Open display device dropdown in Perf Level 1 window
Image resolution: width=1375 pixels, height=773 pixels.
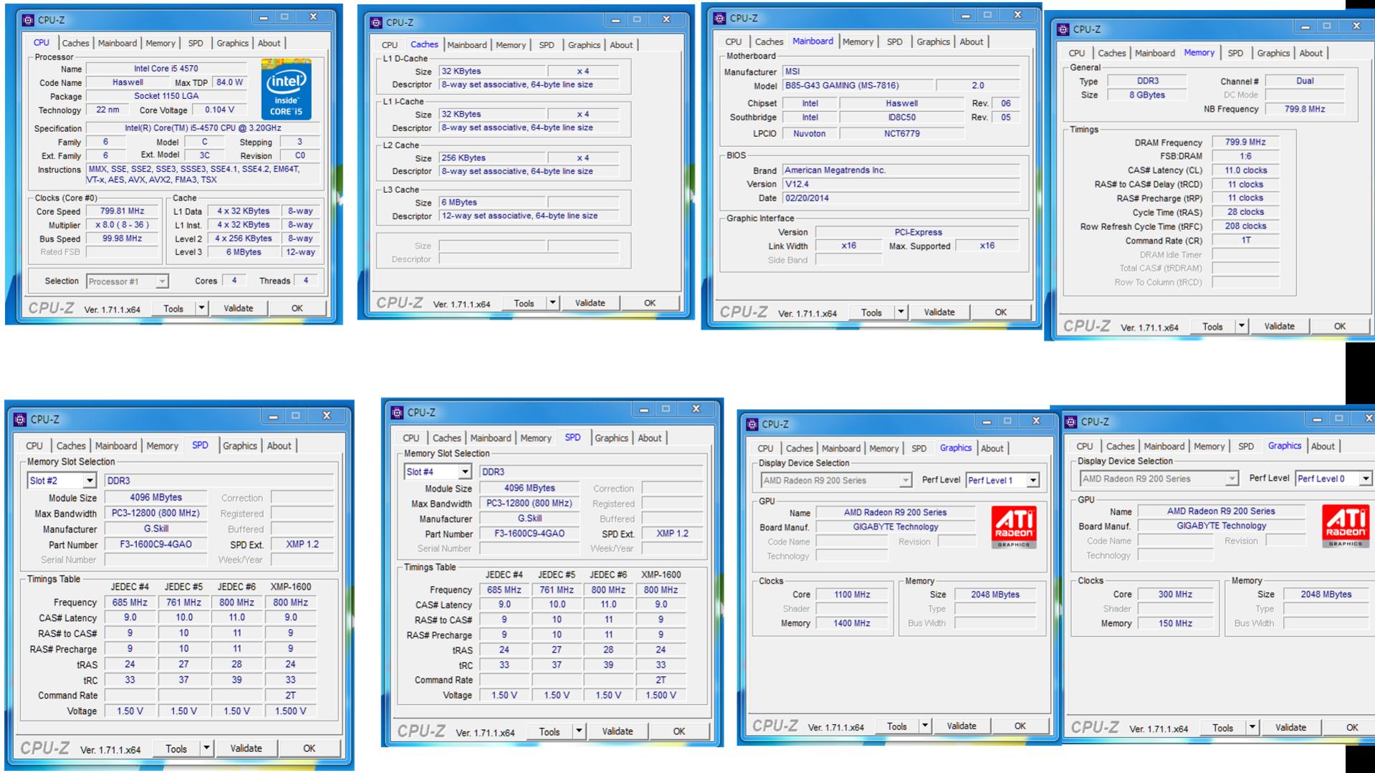[906, 480]
